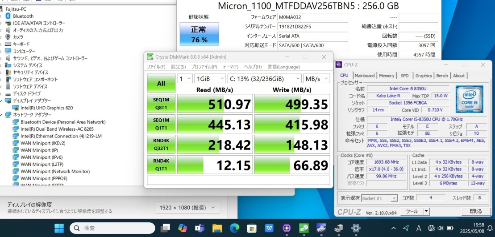This screenshot has width=495, height=237.
Task: Click the システム デバイス icon
Action: pos(8,65)
